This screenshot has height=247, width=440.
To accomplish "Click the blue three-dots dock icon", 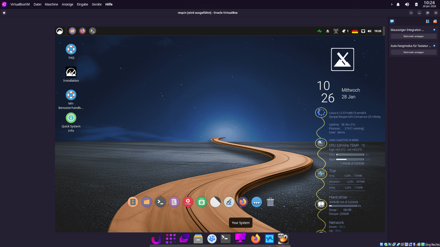I will [257, 202].
